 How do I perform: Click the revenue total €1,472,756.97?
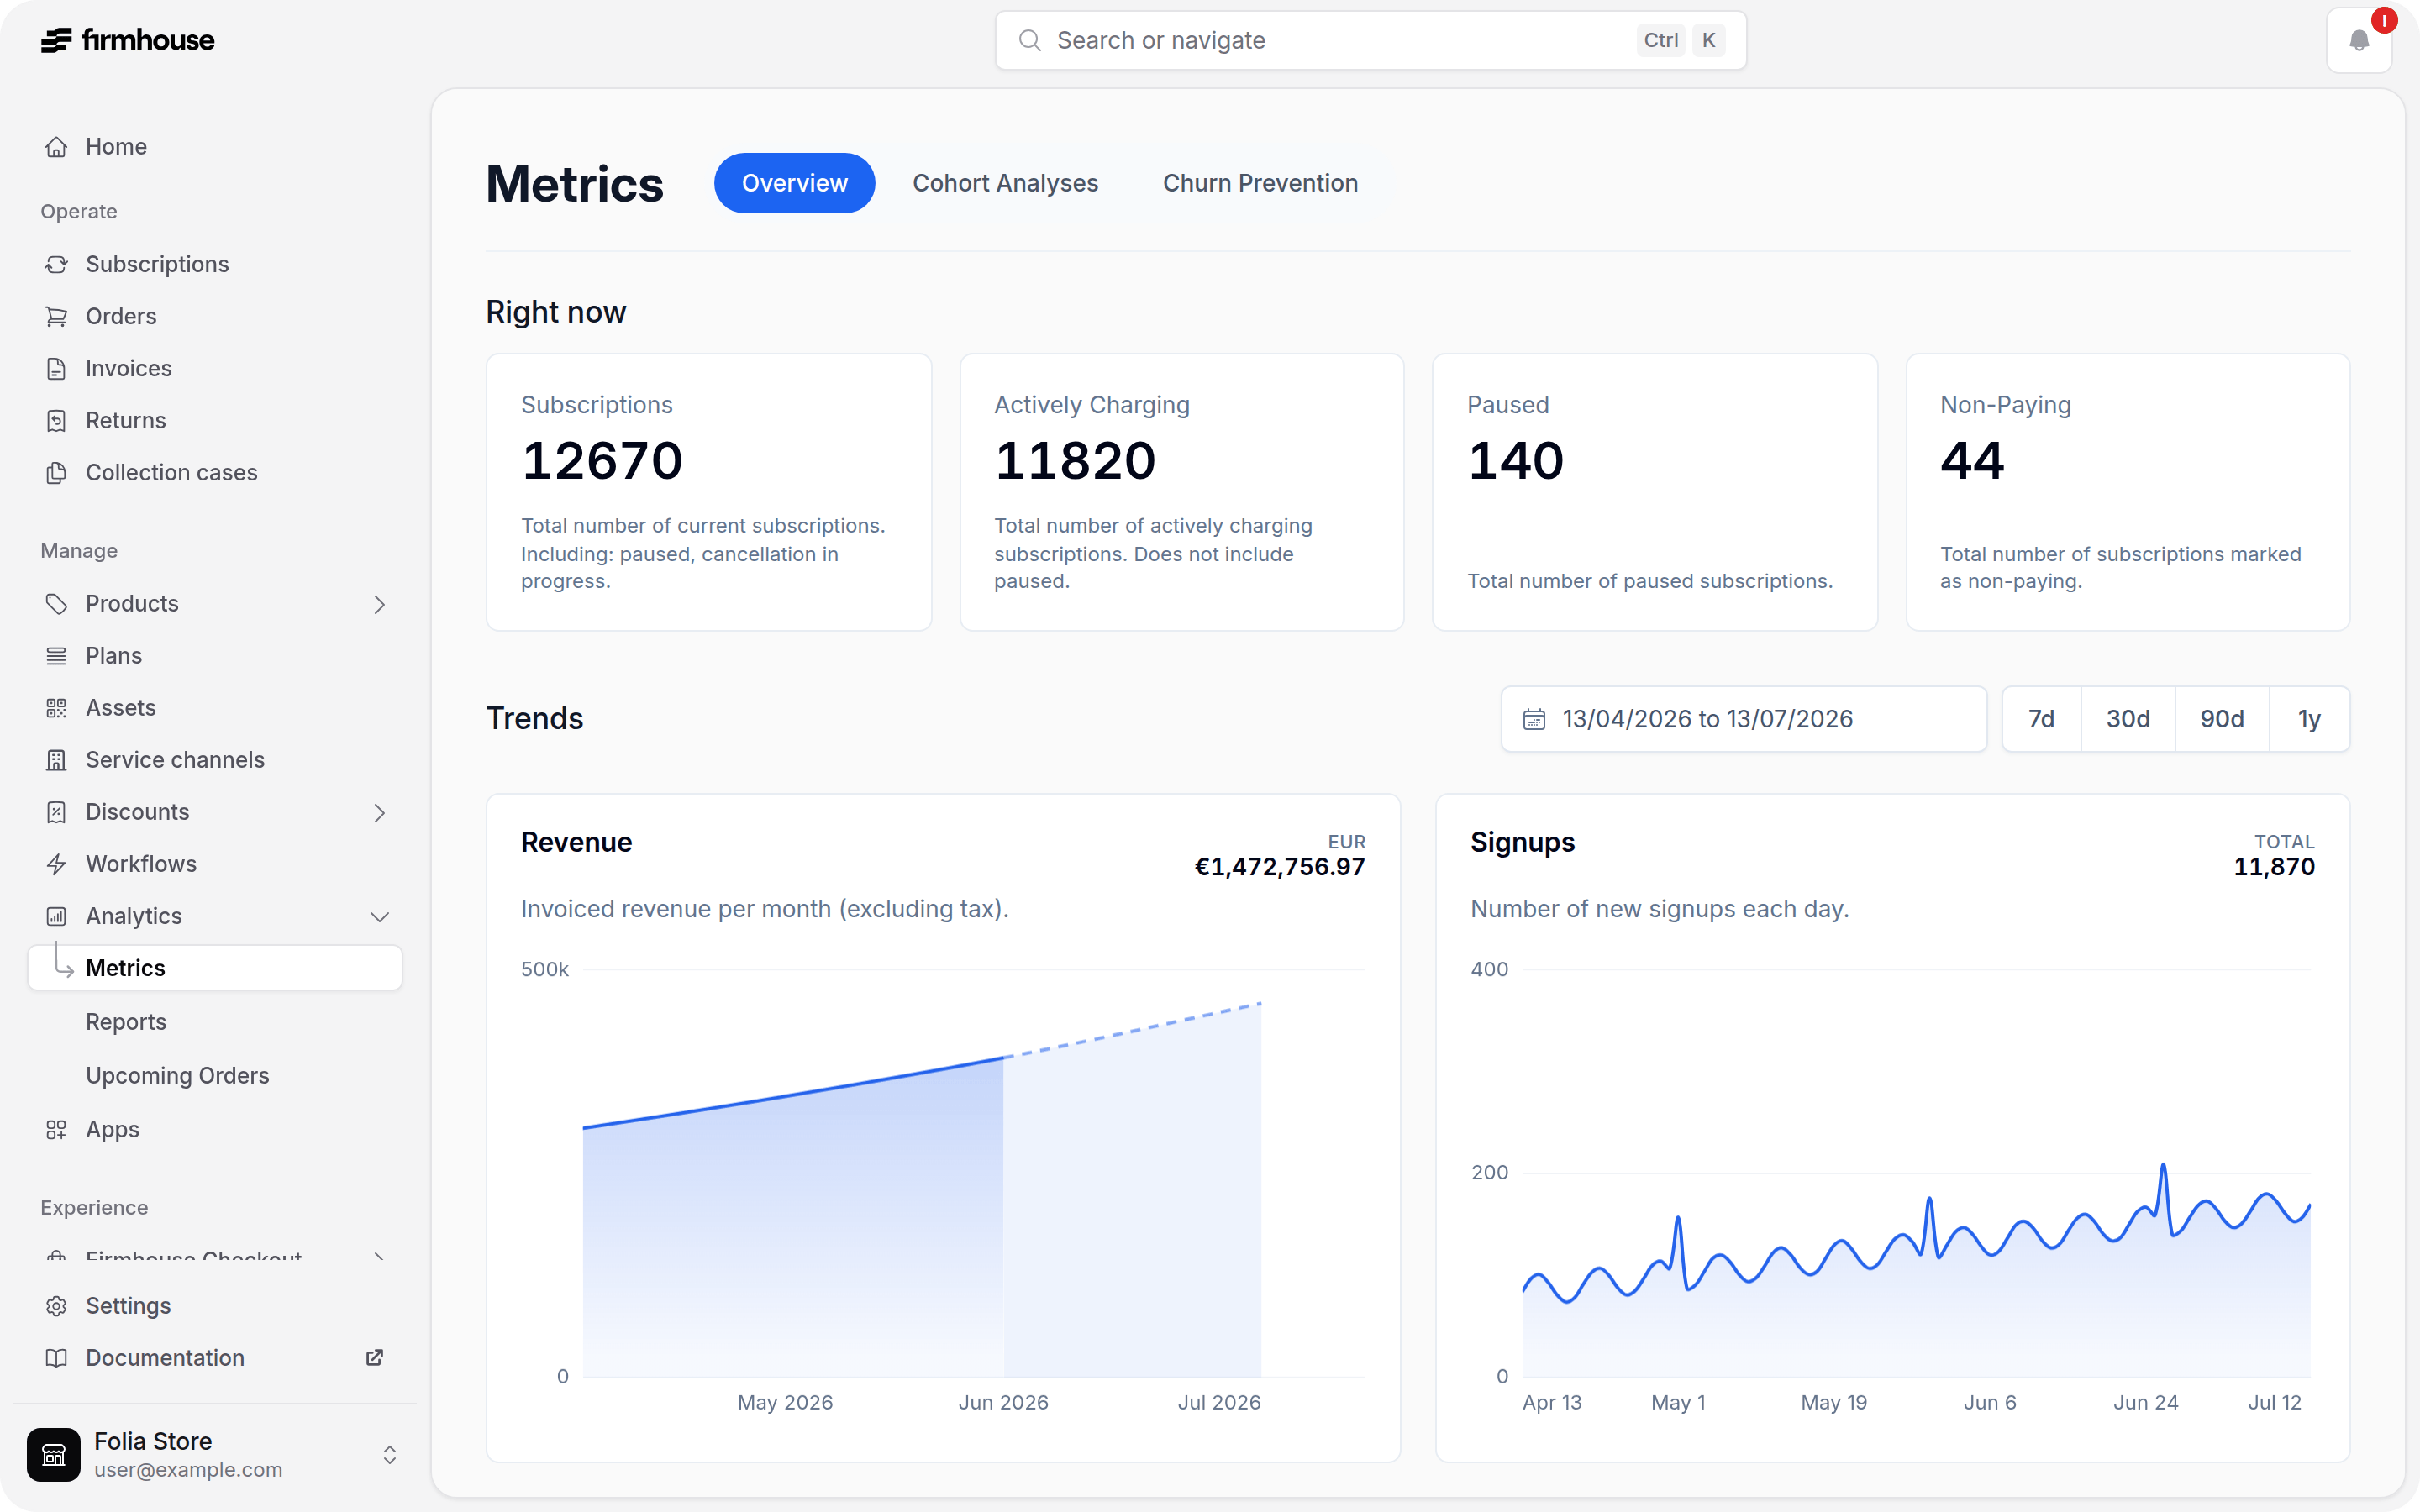pyautogui.click(x=1280, y=866)
